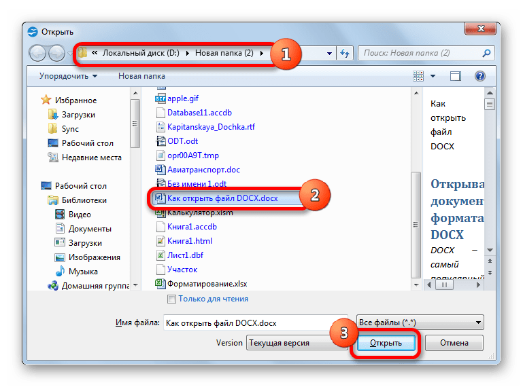The image size is (523, 387).
Task: Click the Видео library icon
Action: point(60,214)
